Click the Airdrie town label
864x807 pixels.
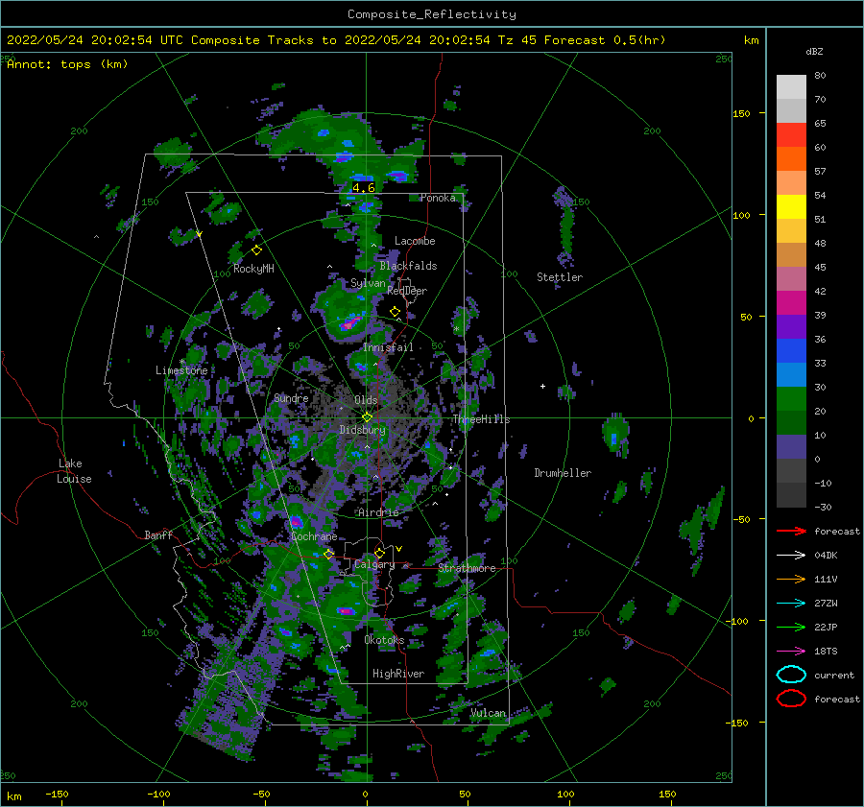(x=378, y=512)
